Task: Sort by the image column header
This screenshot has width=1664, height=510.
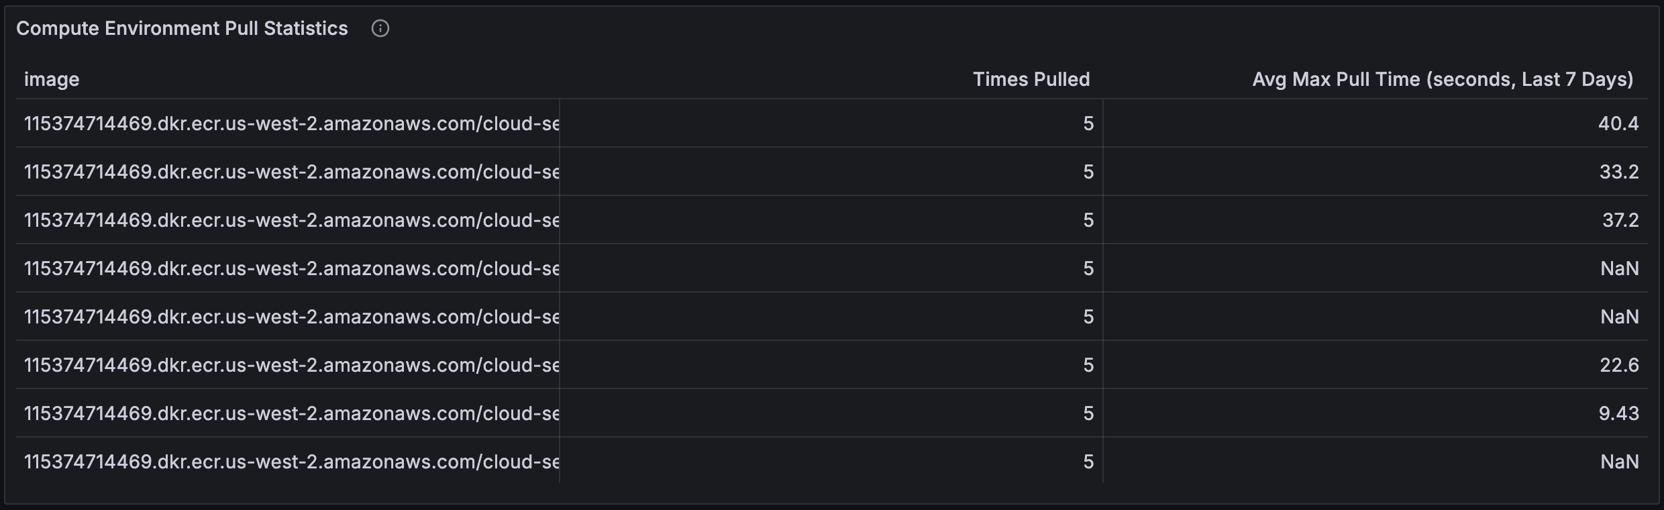Action: click(x=52, y=79)
